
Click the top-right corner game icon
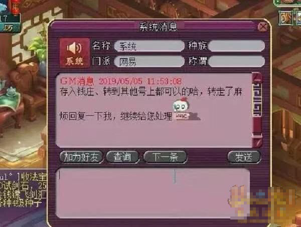coord(286,18)
